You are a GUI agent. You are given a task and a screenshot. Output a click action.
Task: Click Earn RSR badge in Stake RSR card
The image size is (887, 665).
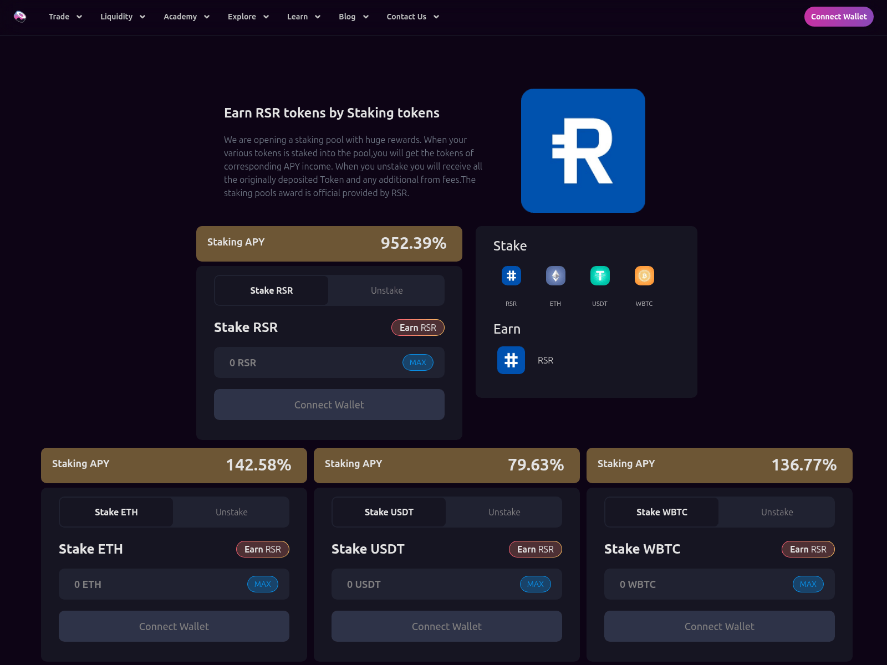tap(418, 328)
